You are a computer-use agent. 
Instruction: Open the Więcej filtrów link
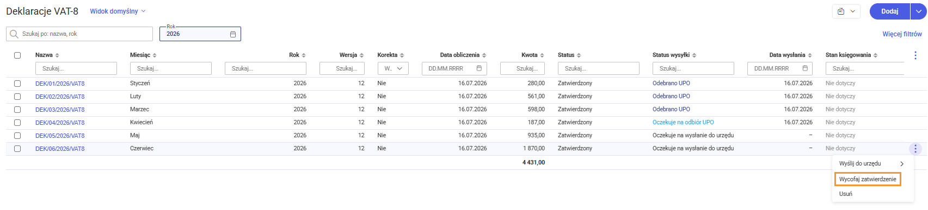coord(902,34)
